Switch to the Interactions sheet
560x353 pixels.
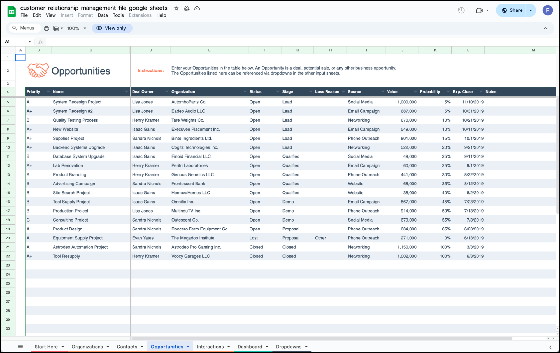210,347
